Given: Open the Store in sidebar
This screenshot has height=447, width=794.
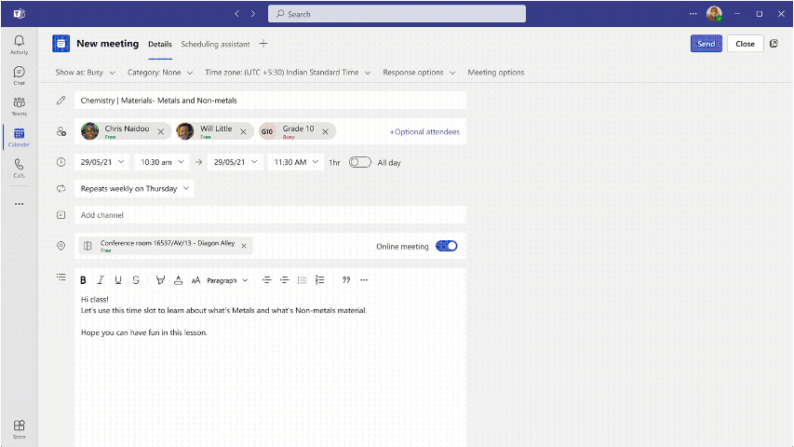Looking at the screenshot, I should click(20, 428).
